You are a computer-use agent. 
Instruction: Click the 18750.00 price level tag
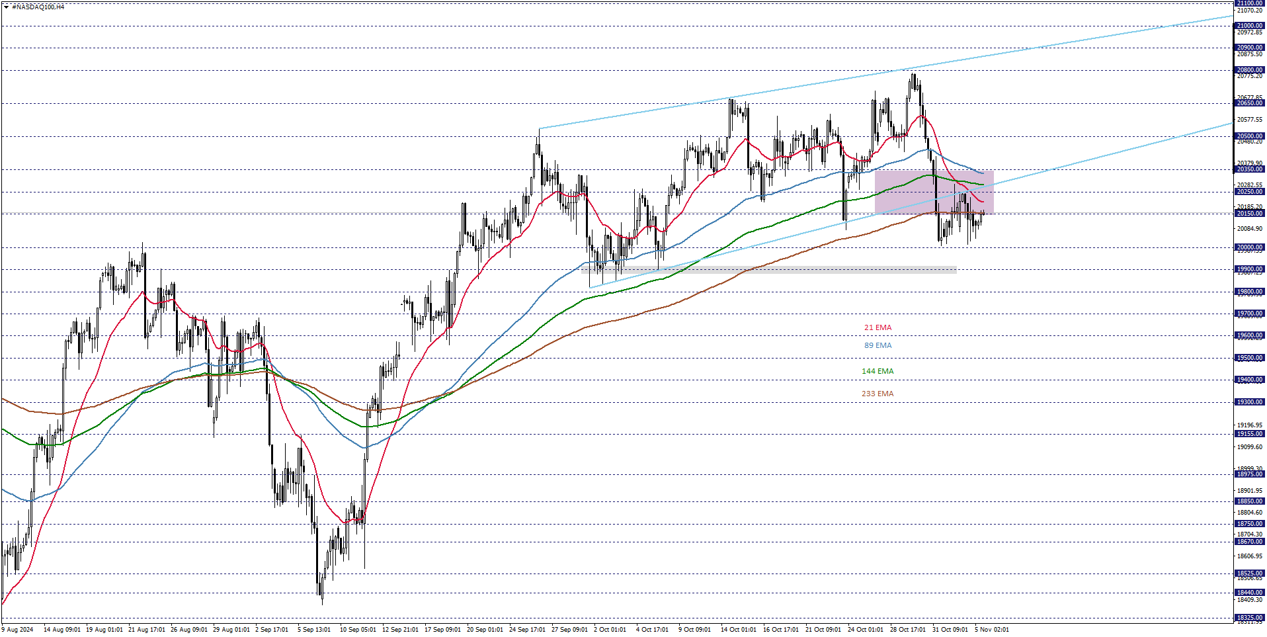tap(1249, 524)
